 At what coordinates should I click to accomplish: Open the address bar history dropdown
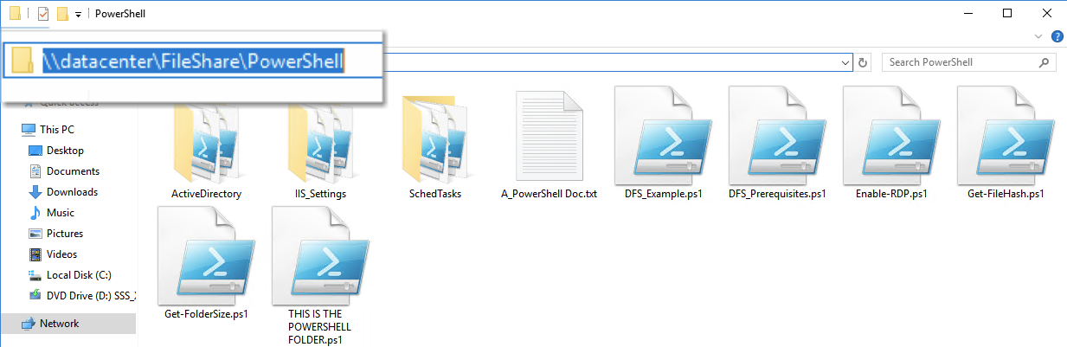click(x=845, y=62)
